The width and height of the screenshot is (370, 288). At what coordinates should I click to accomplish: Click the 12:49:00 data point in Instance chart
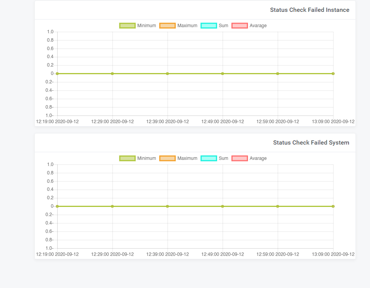[223, 73]
